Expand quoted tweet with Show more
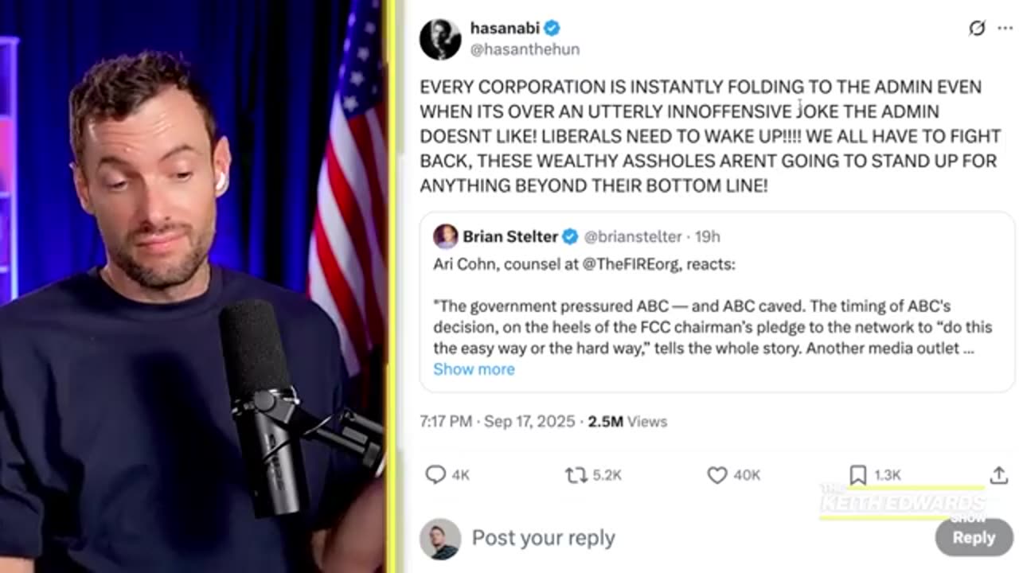 click(474, 368)
